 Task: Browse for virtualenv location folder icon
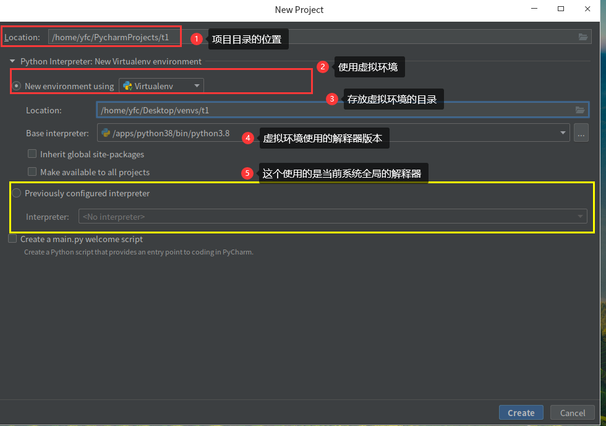click(x=580, y=110)
